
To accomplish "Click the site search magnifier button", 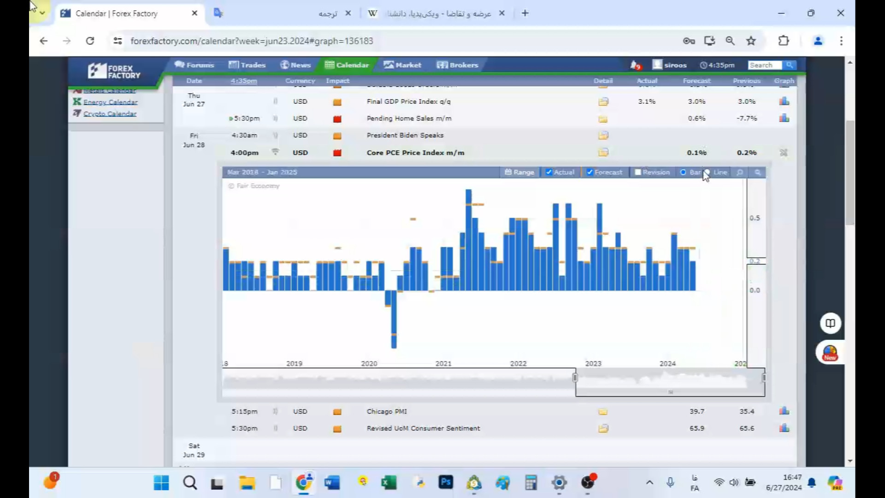I will tap(790, 65).
